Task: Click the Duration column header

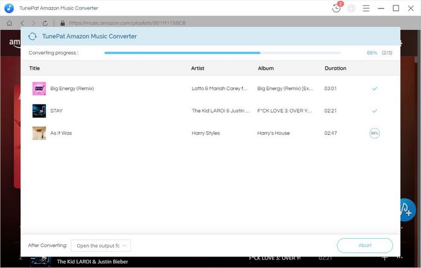Action: [x=336, y=68]
